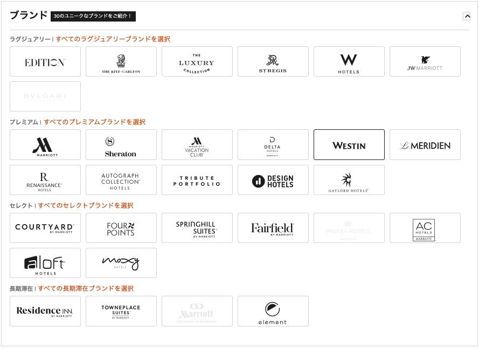Image resolution: width=479 pixels, height=348 pixels.
Task: Select the Moxy Hotels logo tile
Action: [x=121, y=263]
